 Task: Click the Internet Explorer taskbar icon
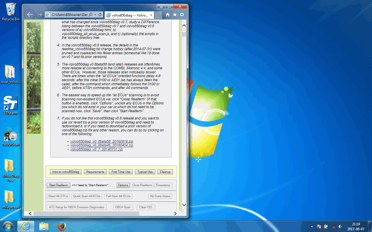tap(26, 226)
